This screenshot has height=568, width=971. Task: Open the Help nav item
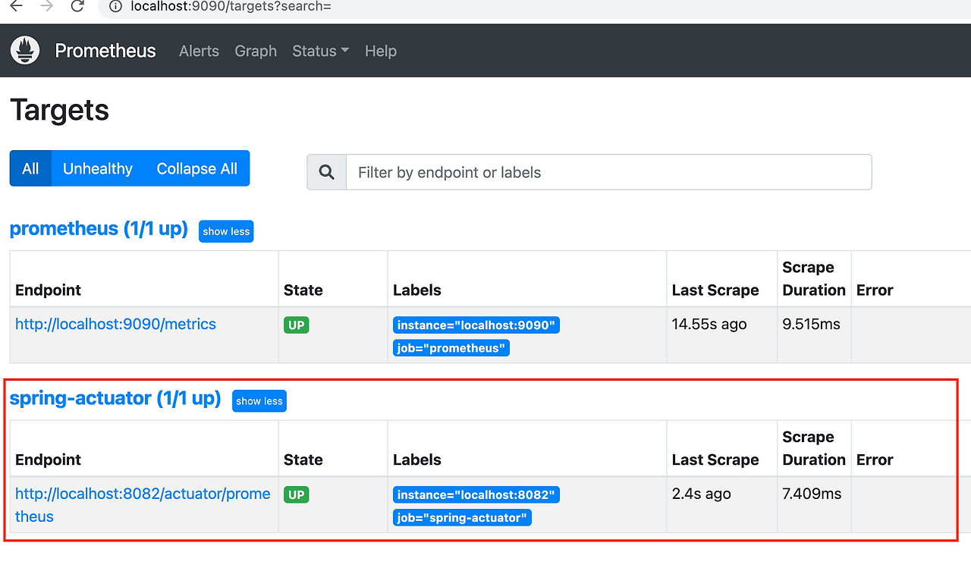[381, 51]
